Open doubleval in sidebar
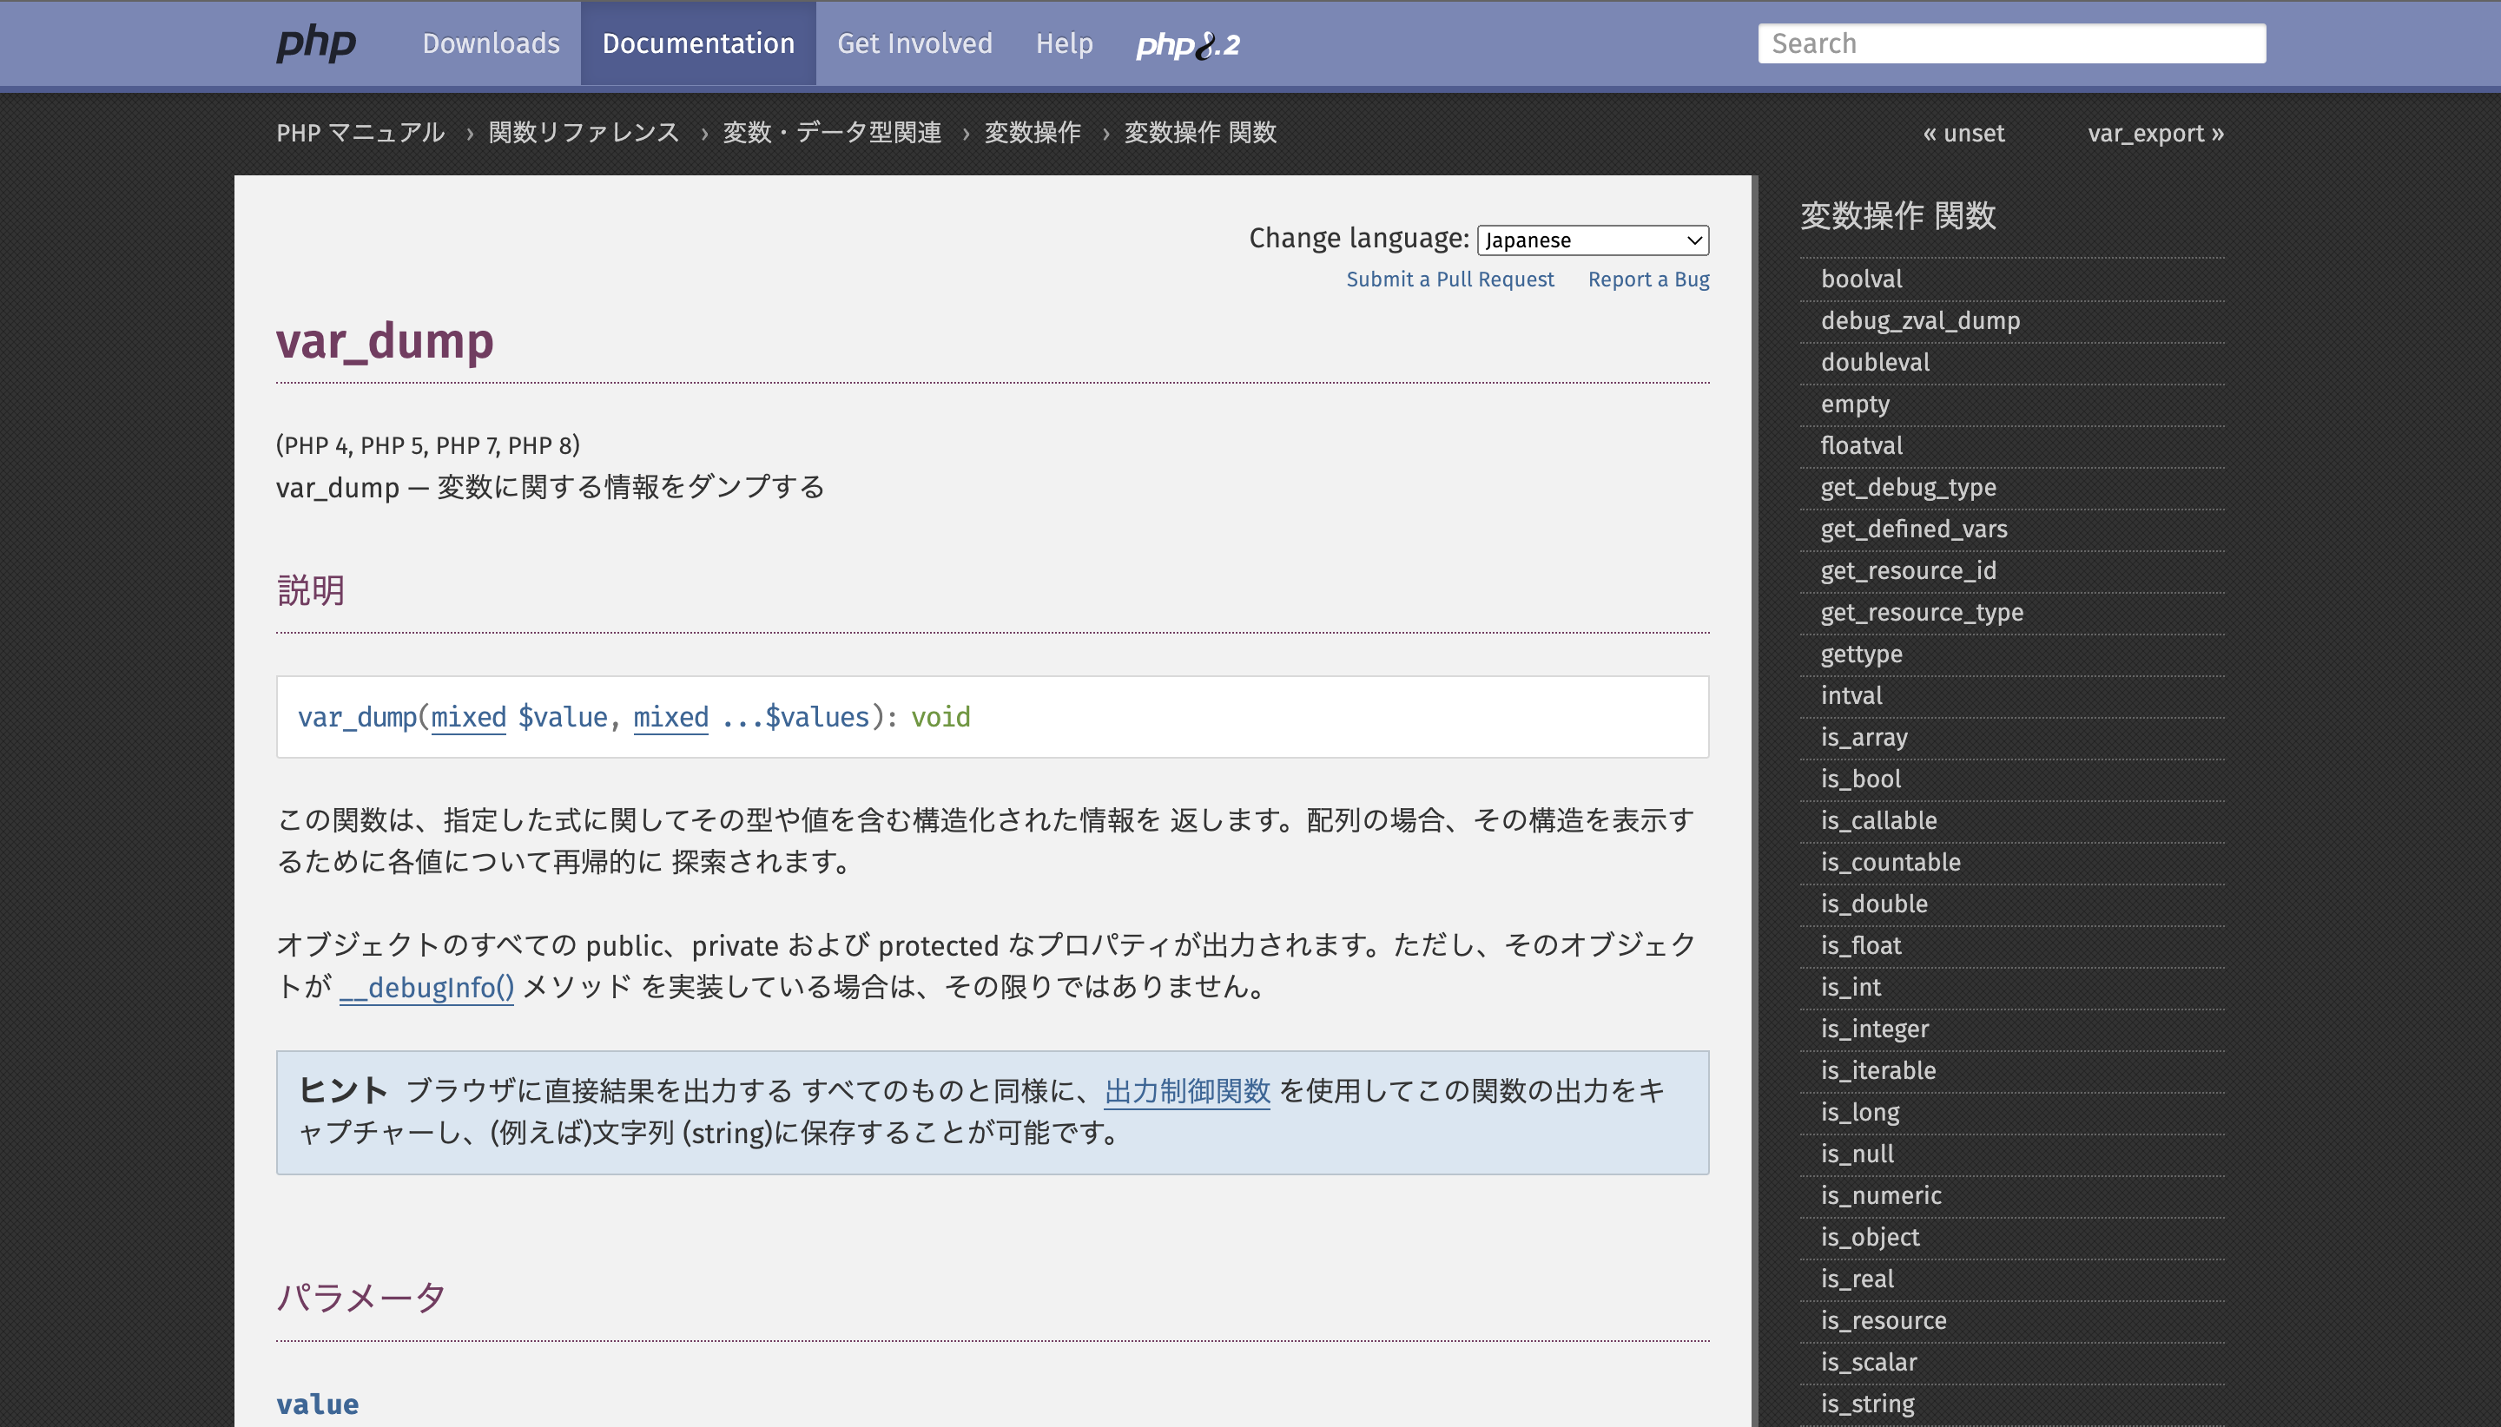This screenshot has width=2501, height=1427. tap(1875, 363)
